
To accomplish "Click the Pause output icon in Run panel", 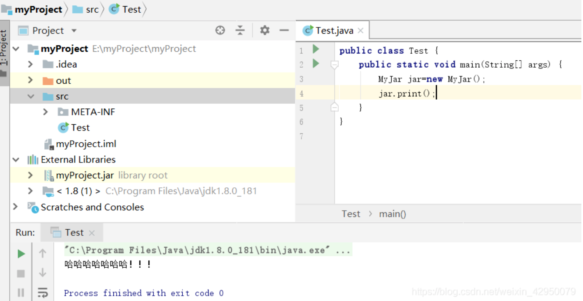I will click(x=21, y=292).
